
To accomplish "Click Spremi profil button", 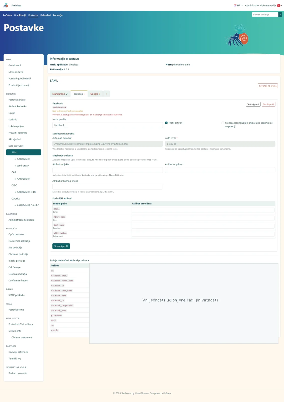I will (x=61, y=246).
